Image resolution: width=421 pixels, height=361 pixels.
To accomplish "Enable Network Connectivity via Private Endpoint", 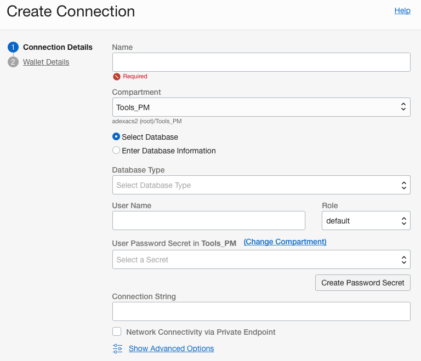I will tap(117, 332).
